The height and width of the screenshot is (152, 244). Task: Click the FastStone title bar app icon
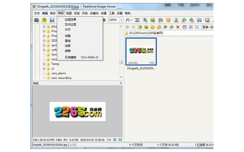(34, 6)
